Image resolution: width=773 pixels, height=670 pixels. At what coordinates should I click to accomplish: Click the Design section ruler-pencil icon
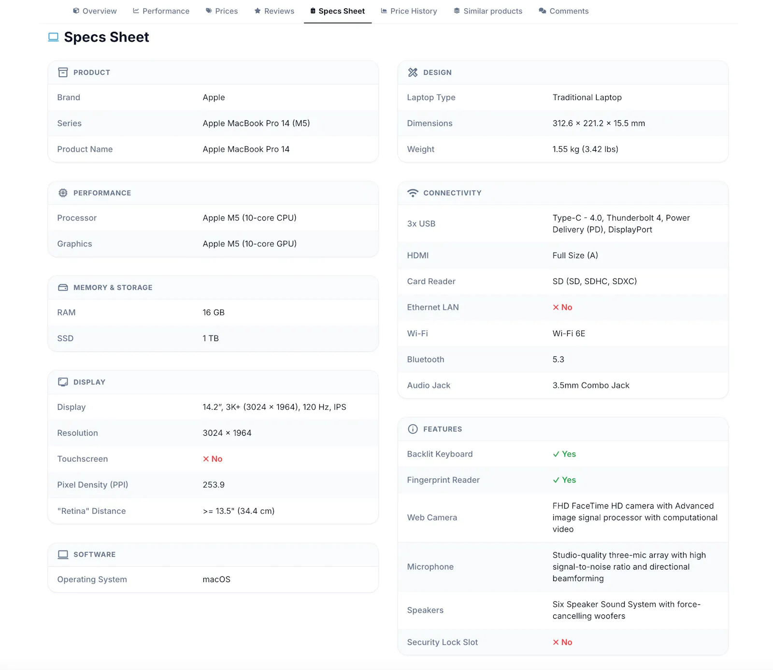[x=413, y=72]
